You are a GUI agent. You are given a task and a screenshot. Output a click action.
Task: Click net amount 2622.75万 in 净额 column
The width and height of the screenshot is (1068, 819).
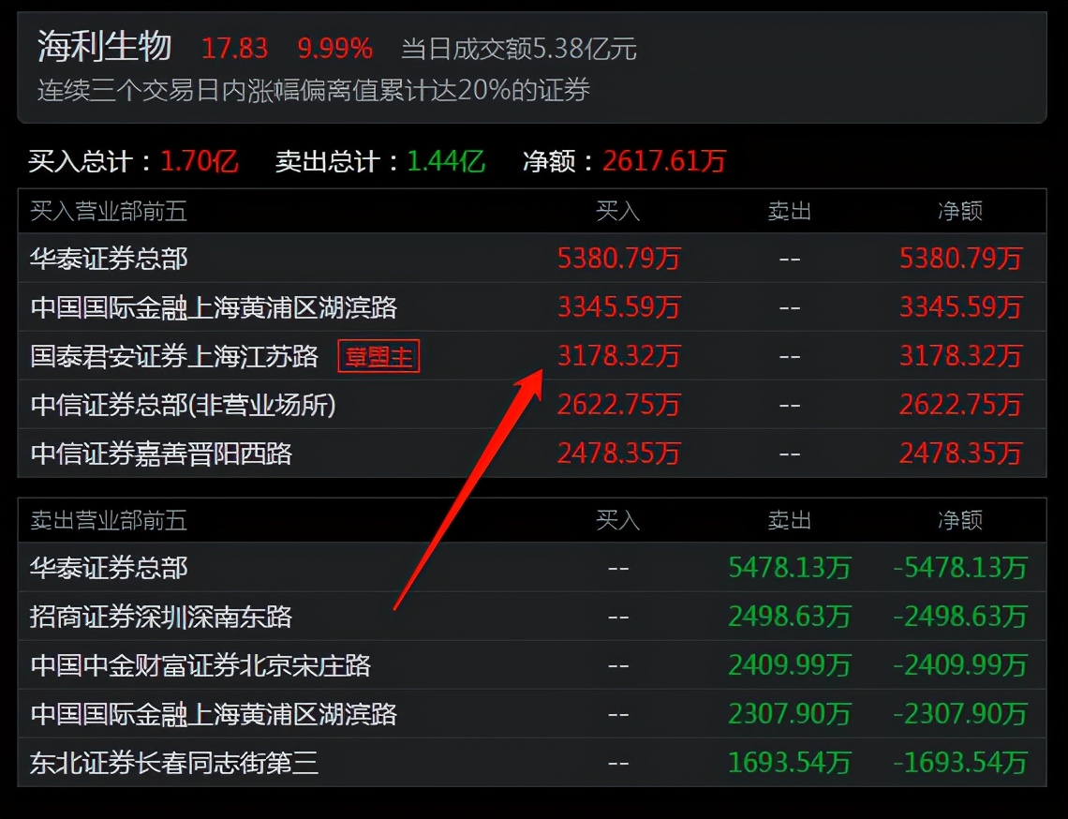(961, 406)
